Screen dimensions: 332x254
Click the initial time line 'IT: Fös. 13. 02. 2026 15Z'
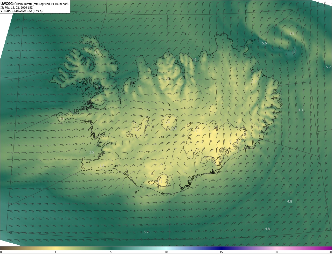tap(17, 8)
